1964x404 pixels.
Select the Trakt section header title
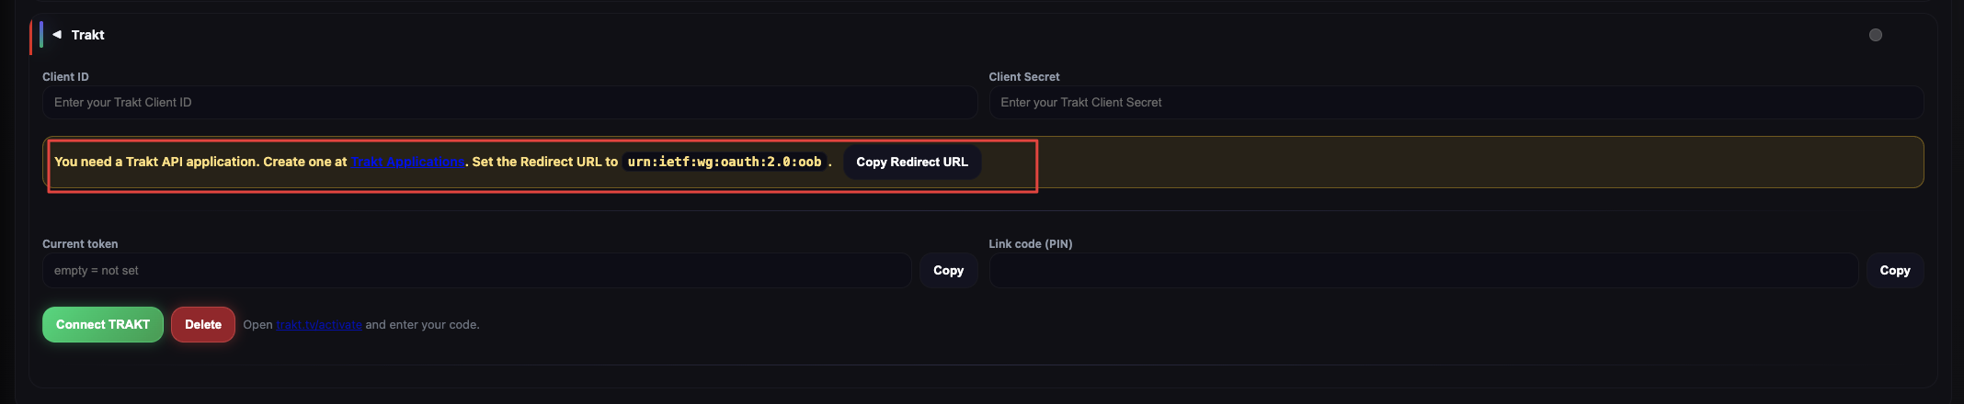[88, 35]
